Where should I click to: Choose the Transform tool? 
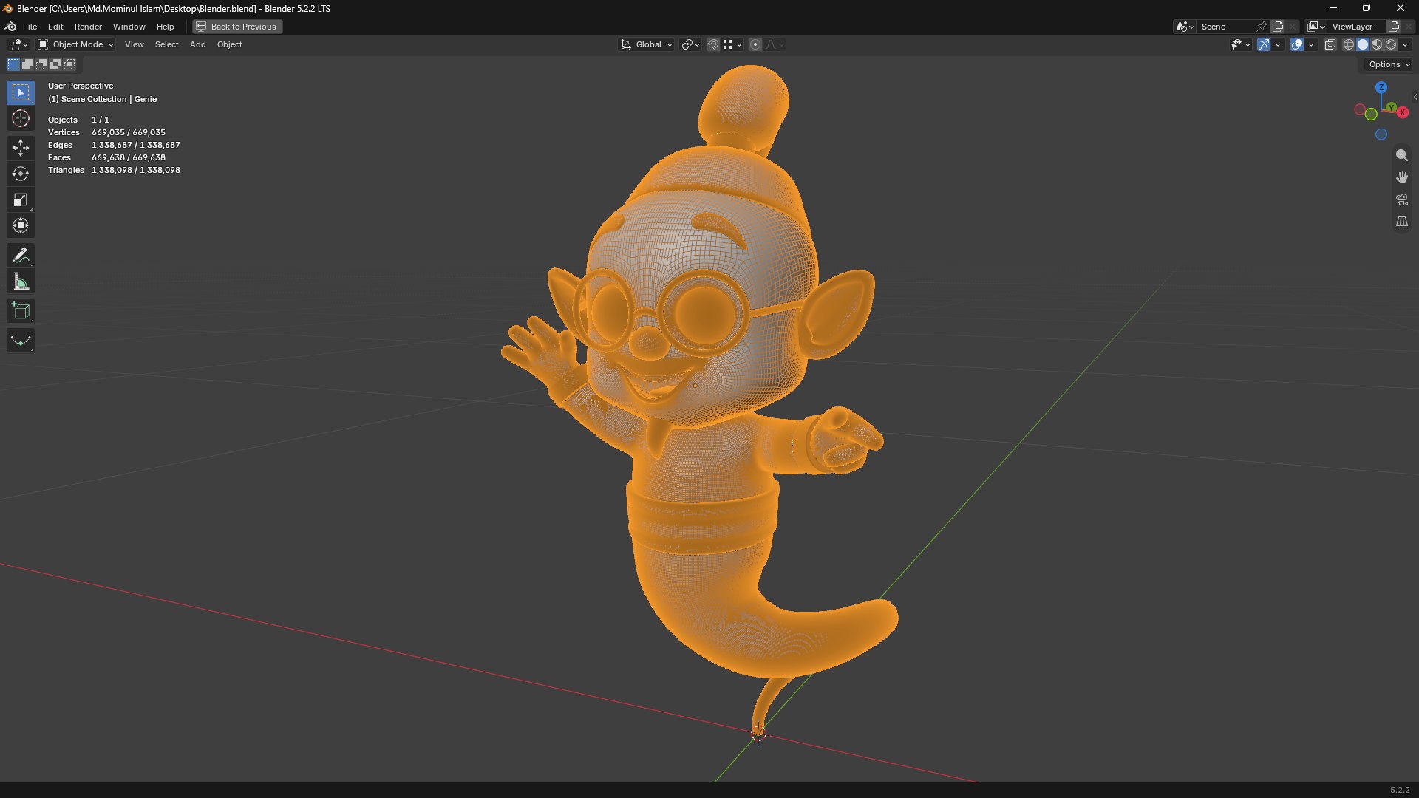pyautogui.click(x=21, y=226)
